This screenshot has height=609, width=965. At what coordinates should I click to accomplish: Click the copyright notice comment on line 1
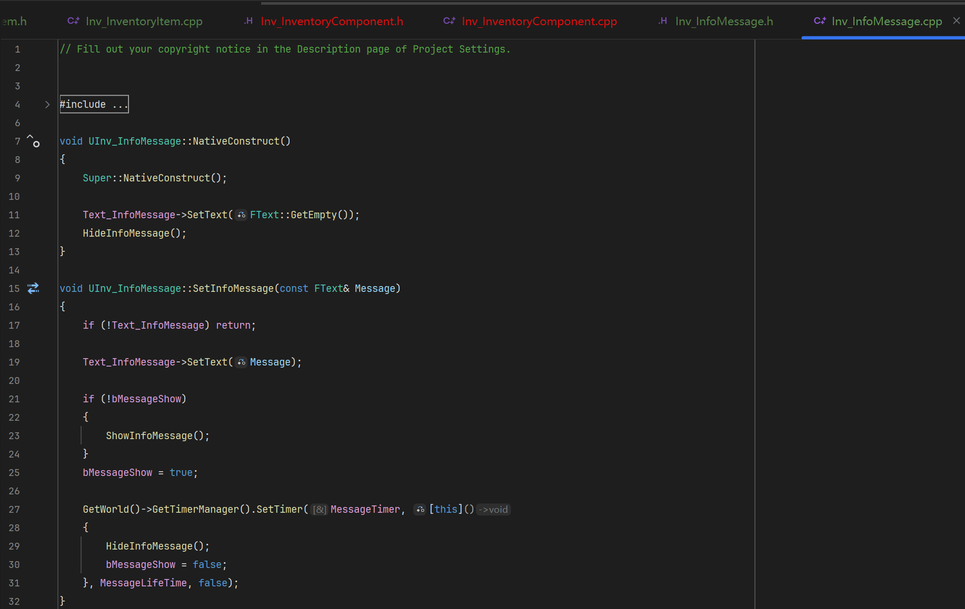(x=285, y=49)
